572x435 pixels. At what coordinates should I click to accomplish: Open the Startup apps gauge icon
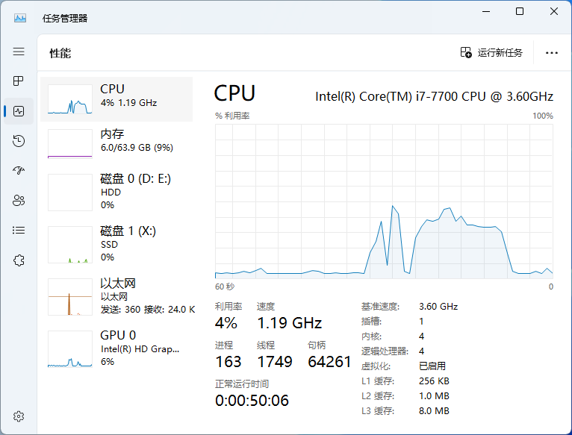(19, 170)
